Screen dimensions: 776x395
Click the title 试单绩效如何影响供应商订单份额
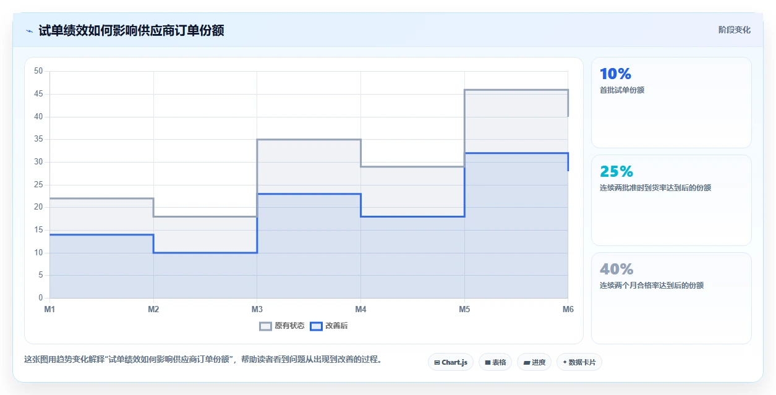click(x=131, y=30)
